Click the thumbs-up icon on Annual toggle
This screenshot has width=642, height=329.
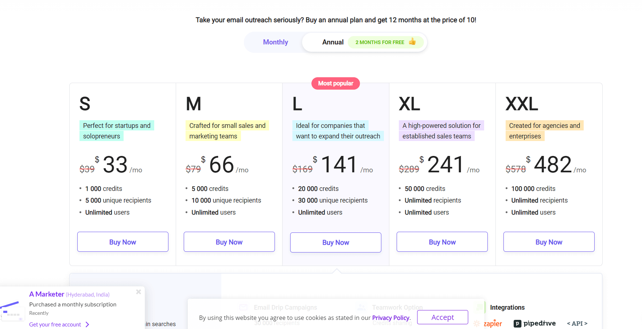(x=412, y=42)
